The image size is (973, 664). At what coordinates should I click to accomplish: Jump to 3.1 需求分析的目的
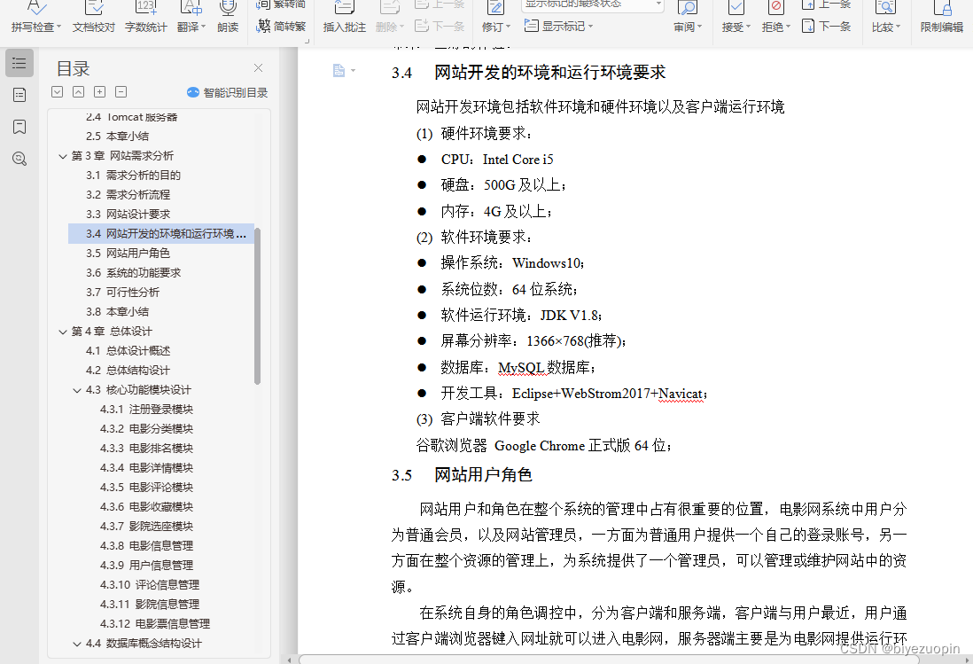coord(134,175)
